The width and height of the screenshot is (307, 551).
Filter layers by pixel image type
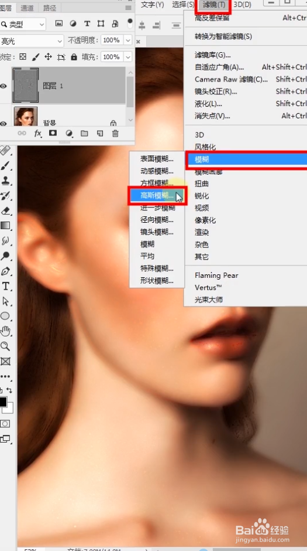pos(59,23)
